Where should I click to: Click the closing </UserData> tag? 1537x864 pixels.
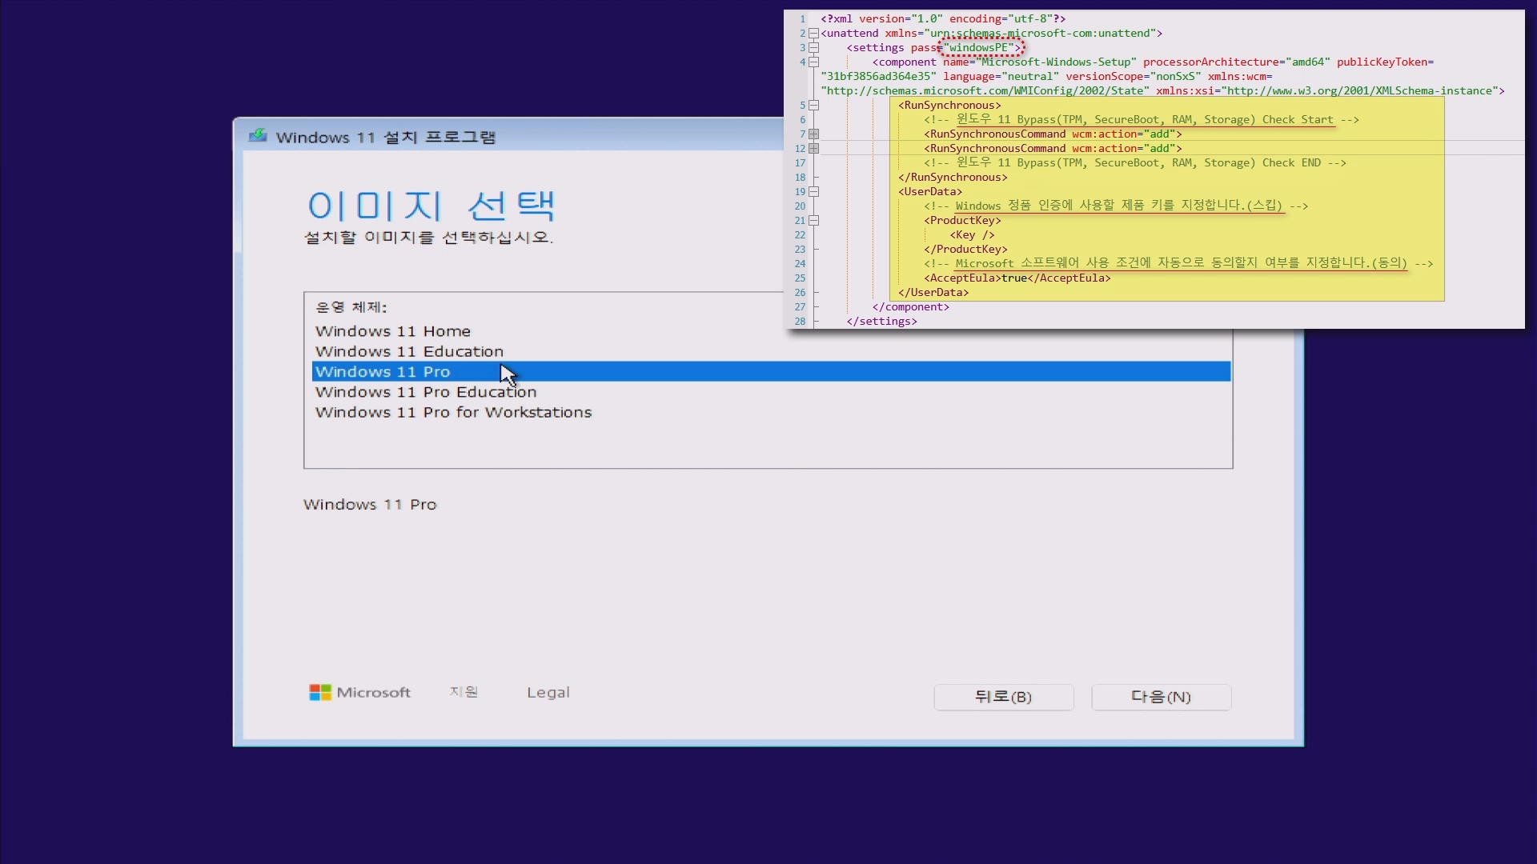pos(933,293)
